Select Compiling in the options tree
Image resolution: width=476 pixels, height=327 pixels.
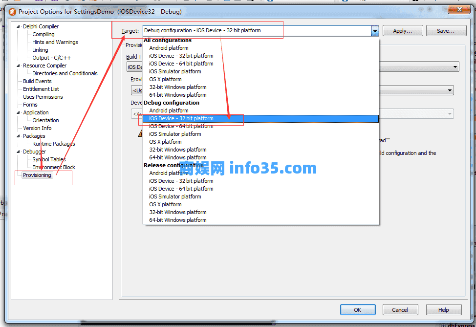pos(43,34)
